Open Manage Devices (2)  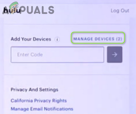point(98,39)
